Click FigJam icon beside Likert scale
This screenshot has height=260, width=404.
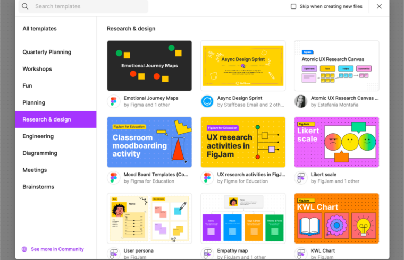coord(301,178)
